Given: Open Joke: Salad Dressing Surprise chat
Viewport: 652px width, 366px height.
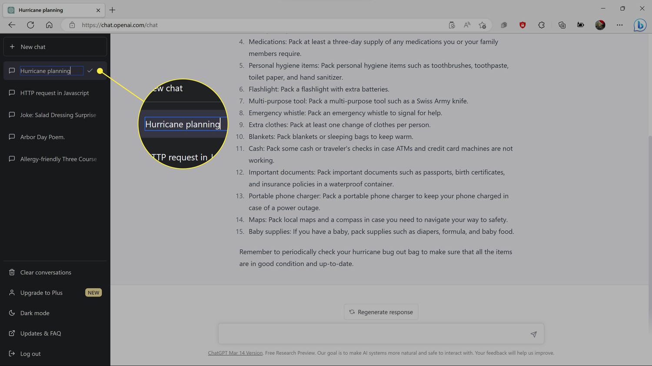Looking at the screenshot, I should tap(58, 115).
